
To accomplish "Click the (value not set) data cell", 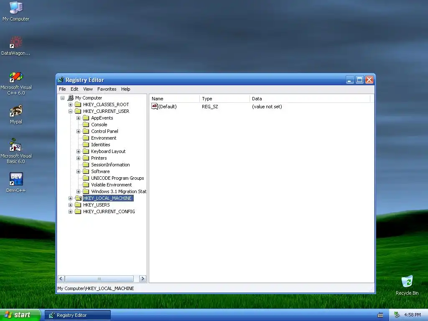I will (267, 107).
